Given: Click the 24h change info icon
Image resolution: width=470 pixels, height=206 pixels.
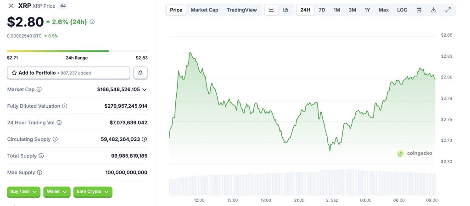Looking at the screenshot, I should 92,22.
